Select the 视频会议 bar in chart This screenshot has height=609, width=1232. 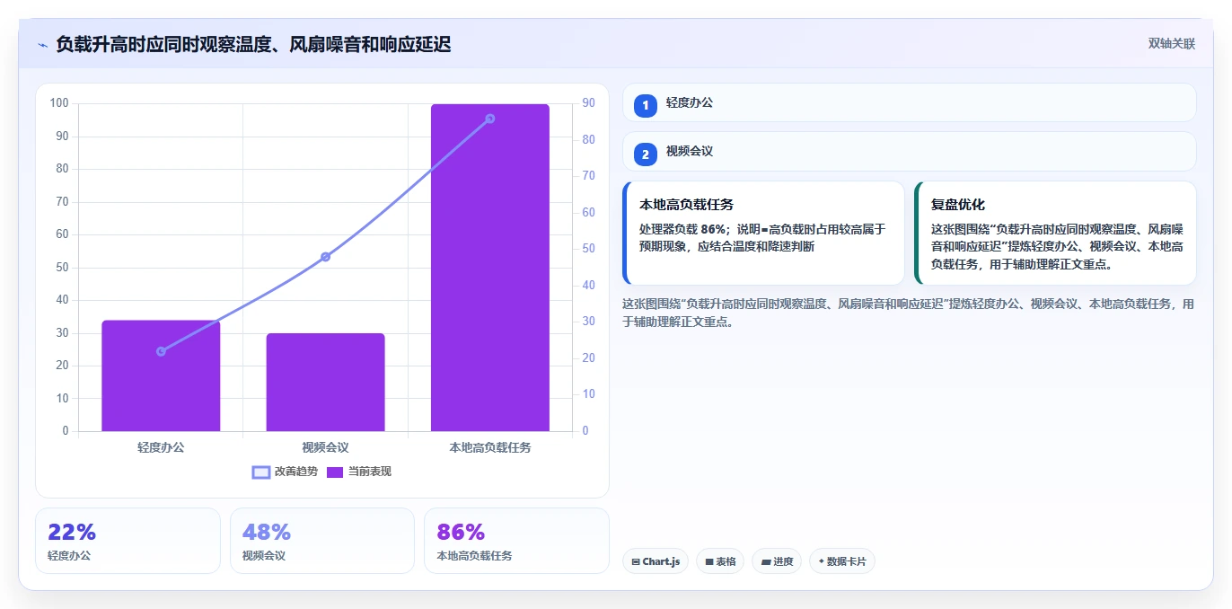325,382
